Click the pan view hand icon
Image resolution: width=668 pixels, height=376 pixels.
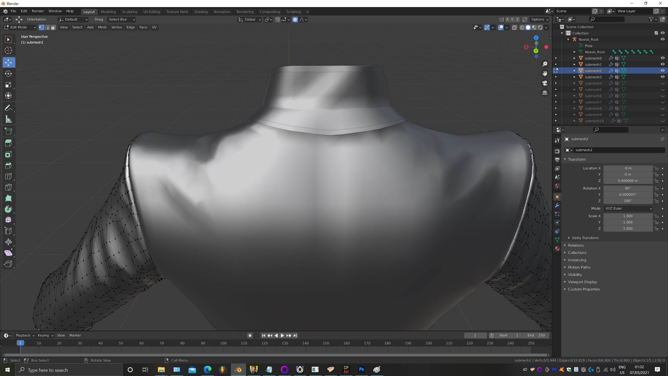coord(545,74)
